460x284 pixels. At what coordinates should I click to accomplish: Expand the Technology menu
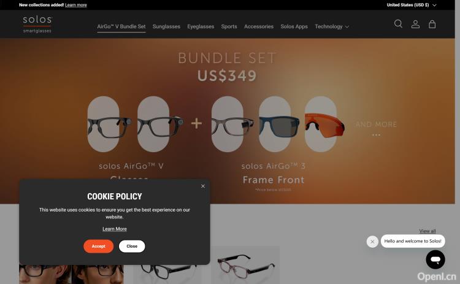(x=332, y=26)
